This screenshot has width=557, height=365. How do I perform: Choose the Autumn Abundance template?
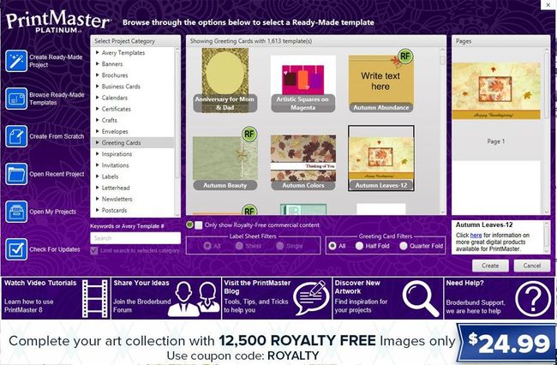[x=380, y=84]
